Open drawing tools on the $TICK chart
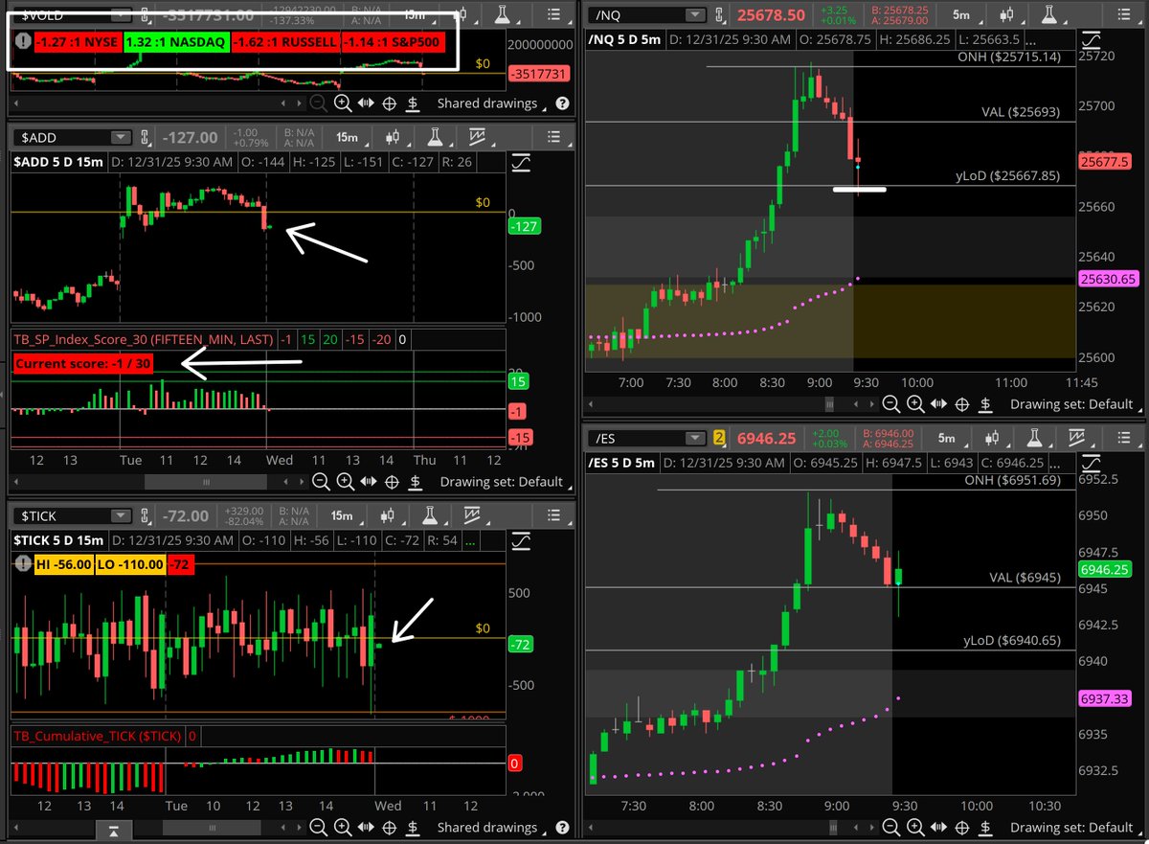Image resolution: width=1149 pixels, height=844 pixels. click(521, 541)
